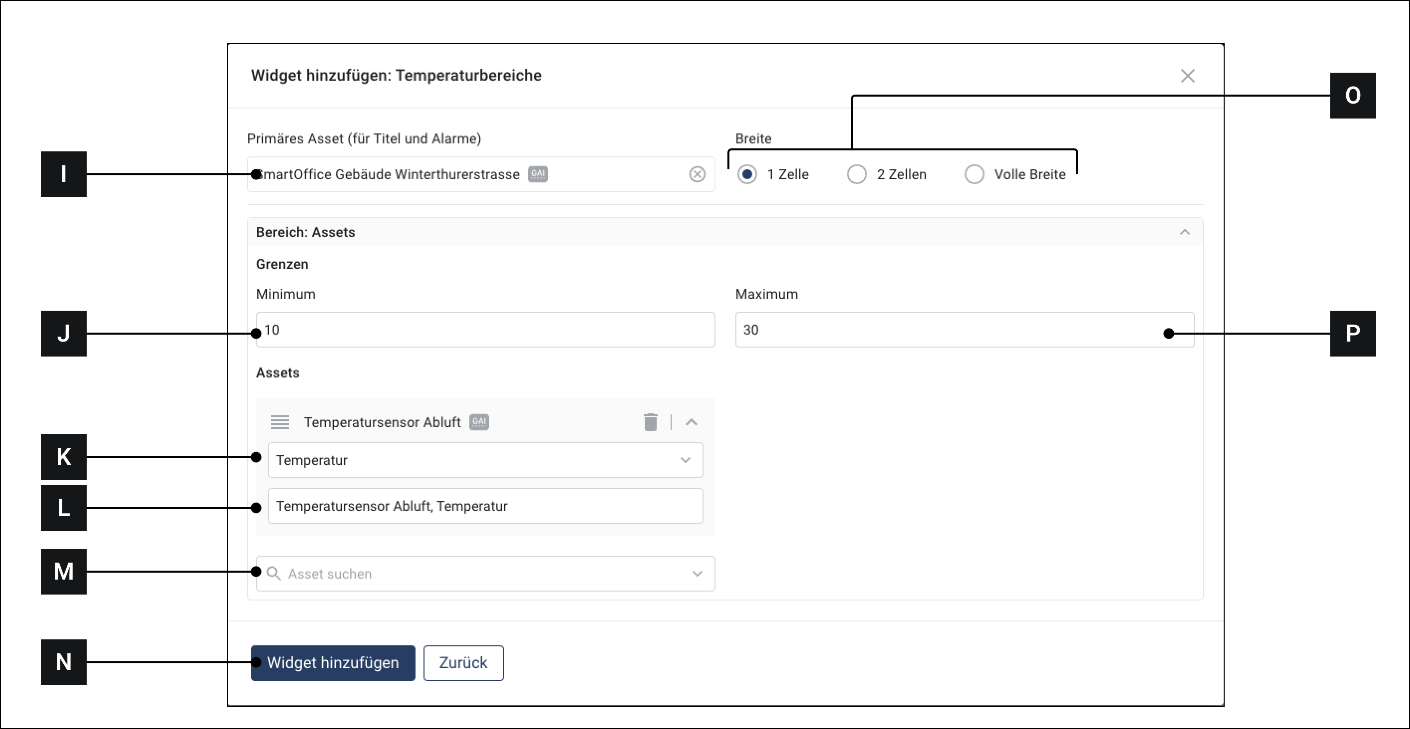Focus the Temperatursensor Abluft, Temperatur label field
This screenshot has height=729, width=1410.
tap(485, 506)
